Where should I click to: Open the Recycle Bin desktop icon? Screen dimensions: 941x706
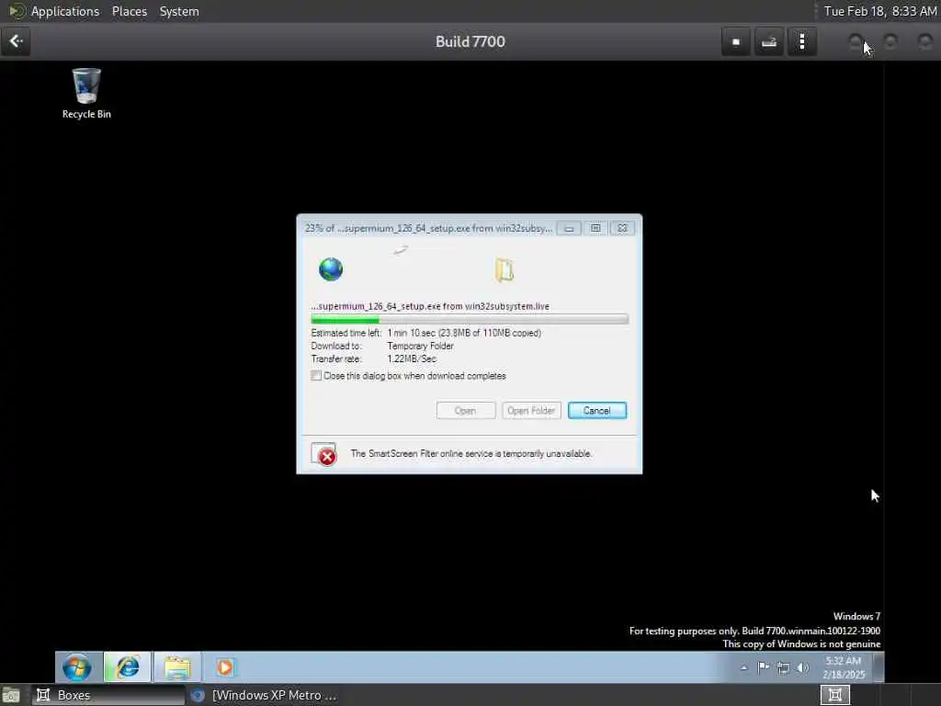86,93
